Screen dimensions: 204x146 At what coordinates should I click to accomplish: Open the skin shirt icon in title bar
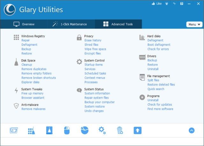pos(167,4)
